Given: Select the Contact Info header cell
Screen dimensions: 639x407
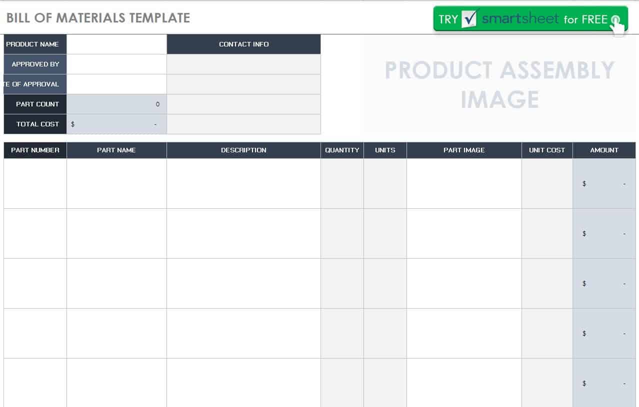Looking at the screenshot, I should pyautogui.click(x=243, y=44).
